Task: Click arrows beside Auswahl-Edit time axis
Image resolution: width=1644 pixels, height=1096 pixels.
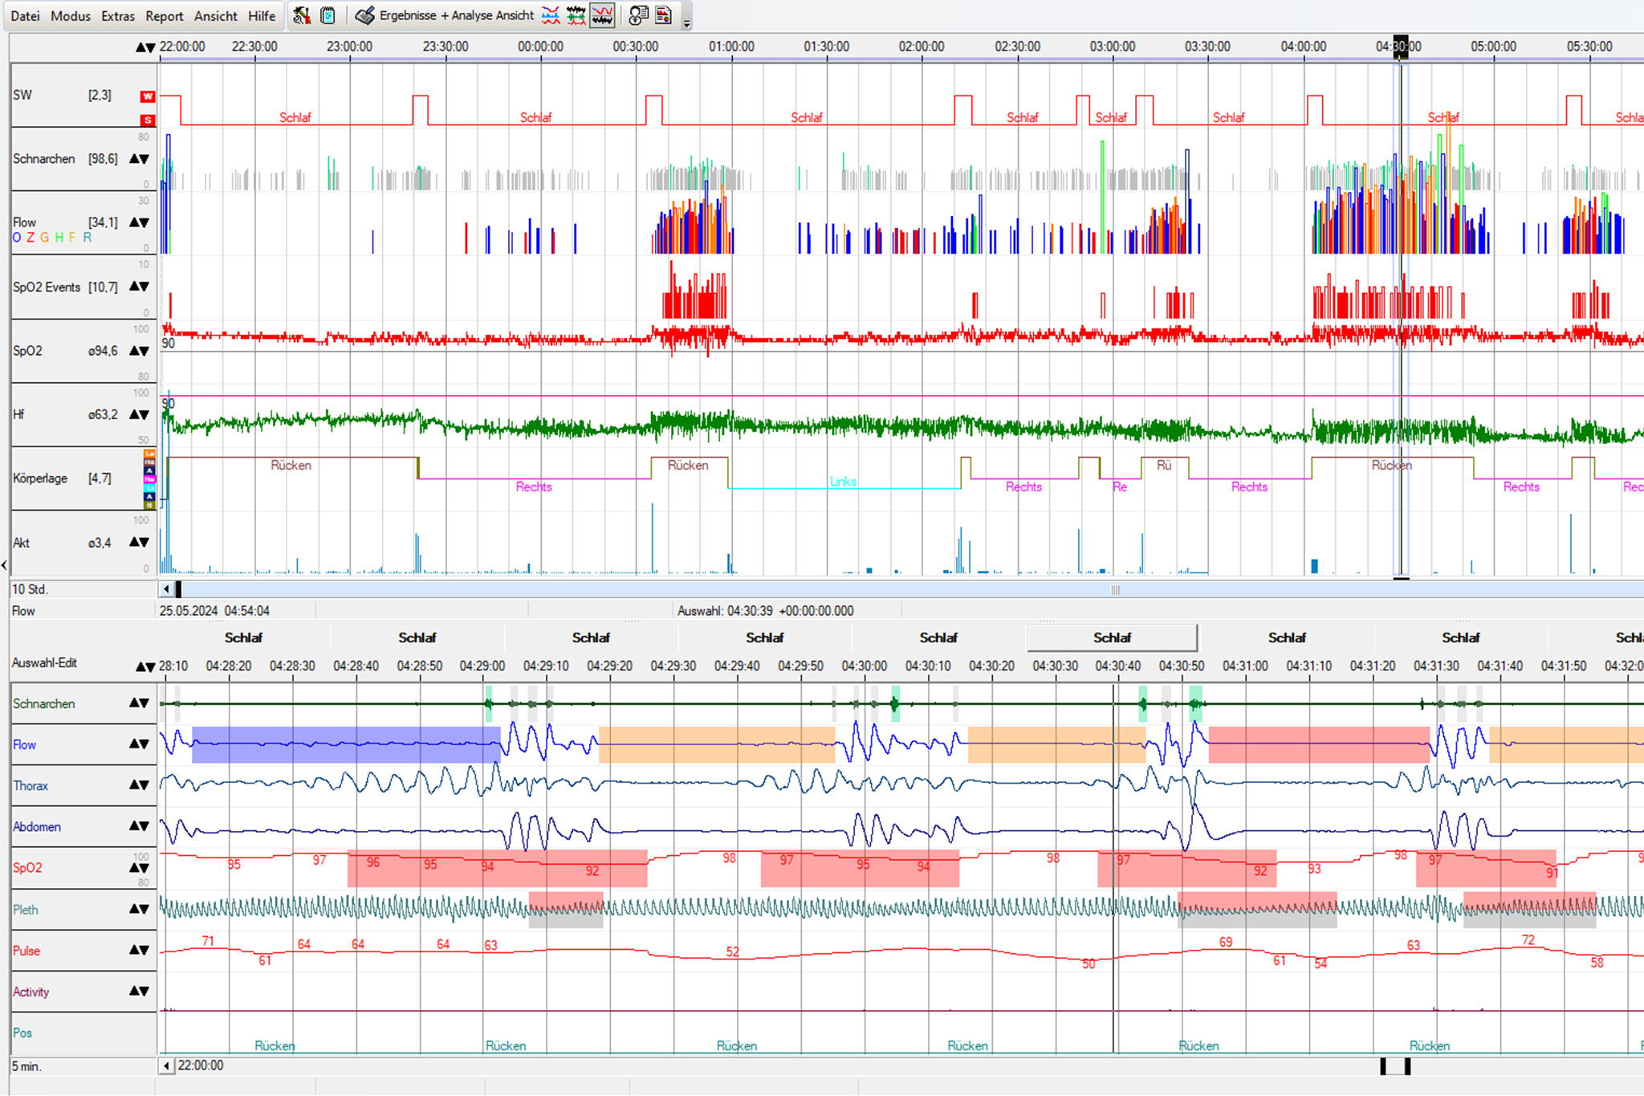Action: pyautogui.click(x=145, y=666)
